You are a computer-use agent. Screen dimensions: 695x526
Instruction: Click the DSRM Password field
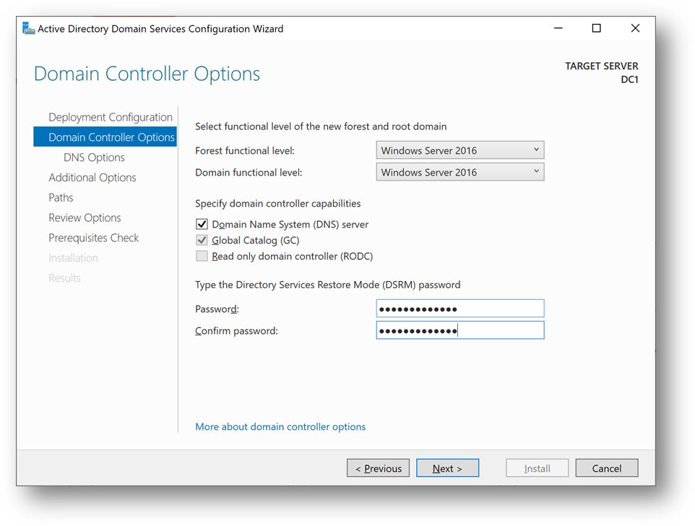(460, 309)
